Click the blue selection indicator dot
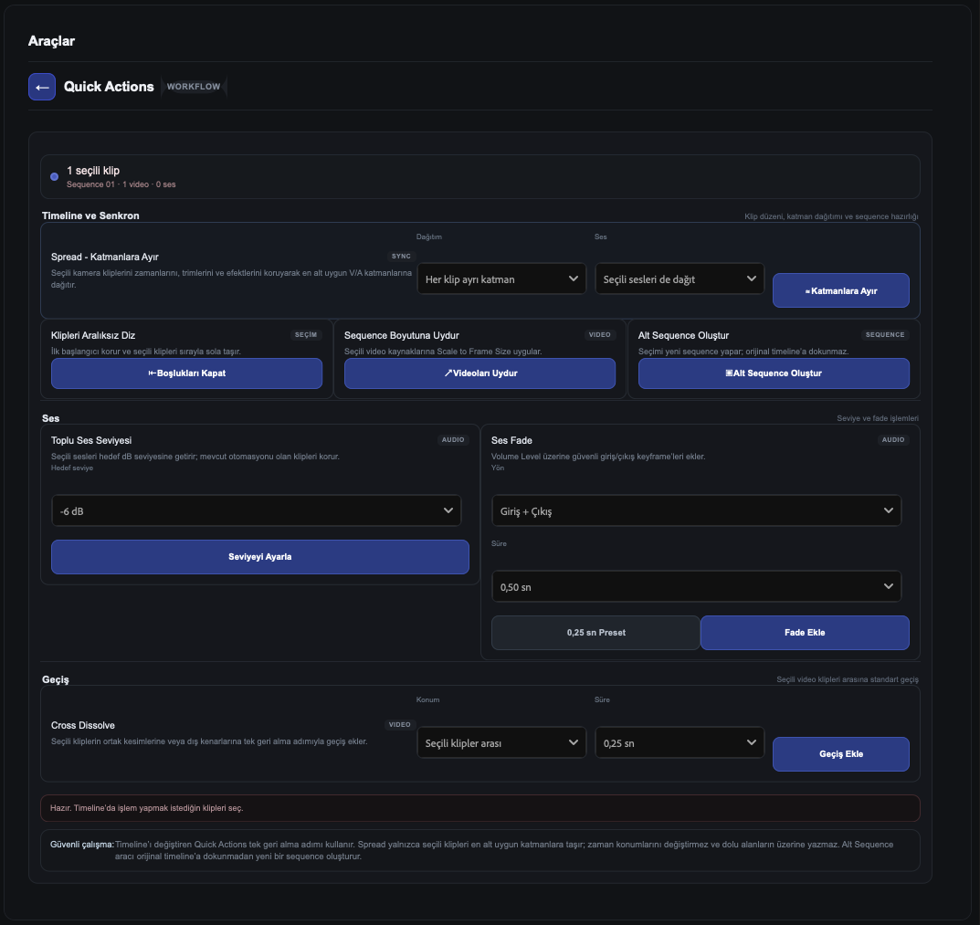Viewport: 980px width, 925px height. (55, 177)
